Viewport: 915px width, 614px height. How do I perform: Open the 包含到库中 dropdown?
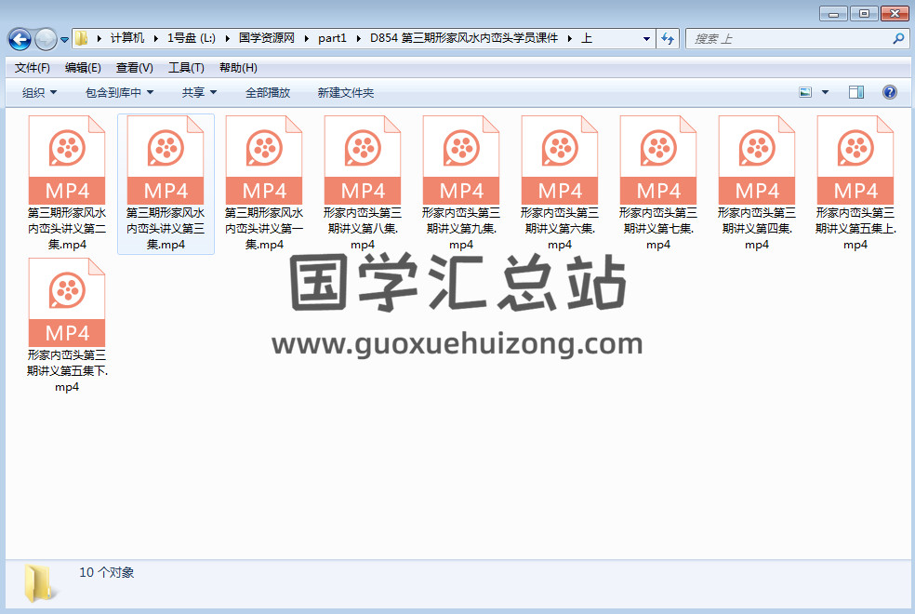(119, 92)
